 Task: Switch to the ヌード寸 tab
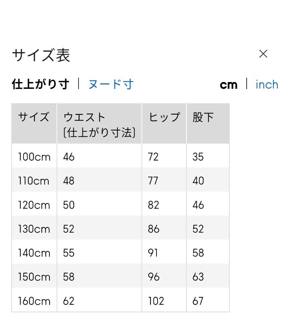[111, 84]
